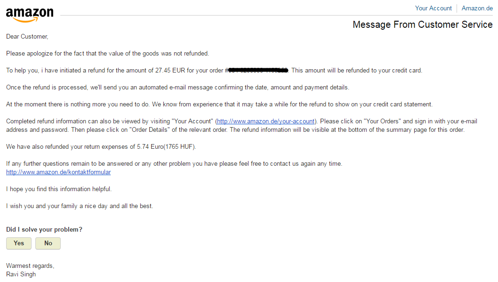Open the Amazon.de header link
The height and width of the screenshot is (282, 498).
477,8
